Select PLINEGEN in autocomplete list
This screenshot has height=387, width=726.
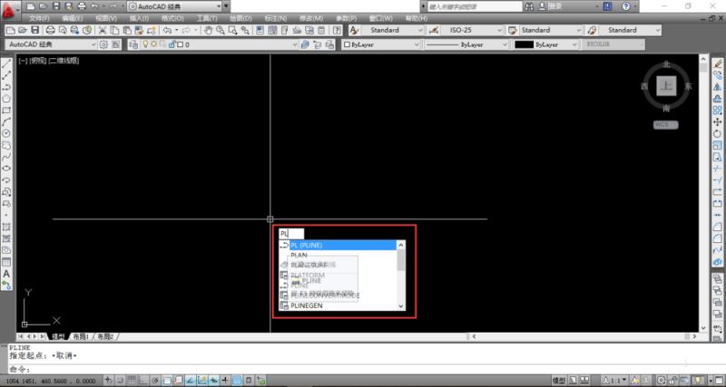(x=338, y=305)
